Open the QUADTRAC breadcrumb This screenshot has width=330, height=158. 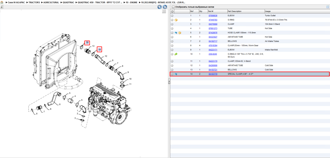click(x=68, y=2)
